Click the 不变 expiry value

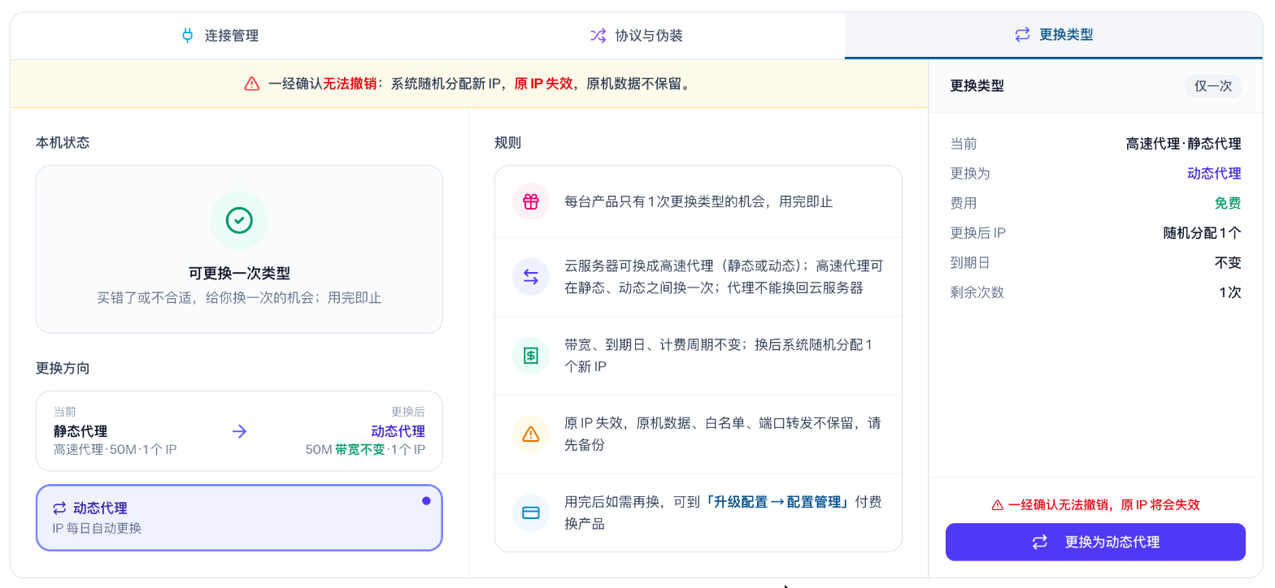(x=1228, y=263)
